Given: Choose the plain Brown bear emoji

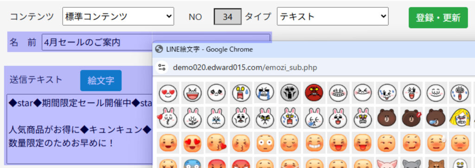Looking at the screenshot, I should (387, 118).
